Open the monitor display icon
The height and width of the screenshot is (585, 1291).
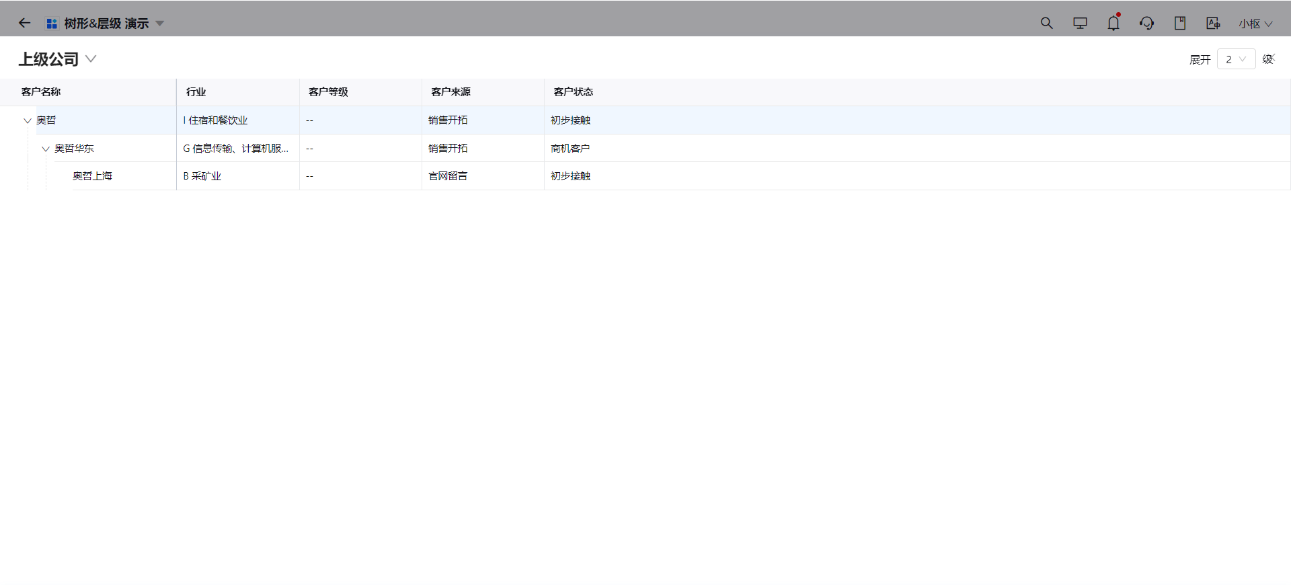pyautogui.click(x=1080, y=23)
